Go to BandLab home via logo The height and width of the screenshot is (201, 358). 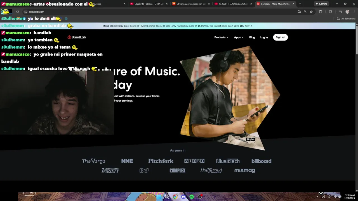[x=77, y=37]
